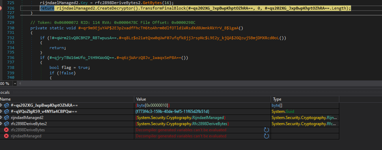Sort locals by the Value column header
This screenshot has width=382, height=150.
[x=203, y=99]
